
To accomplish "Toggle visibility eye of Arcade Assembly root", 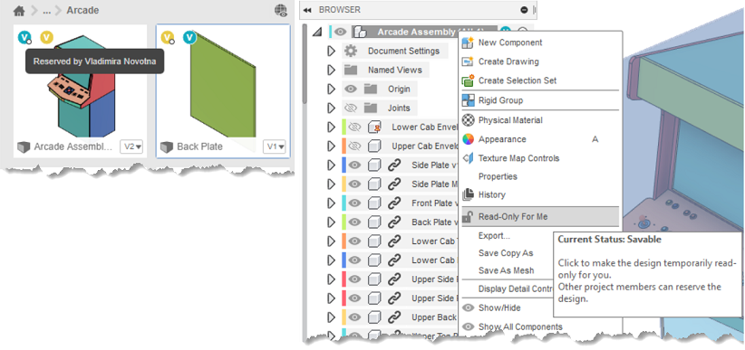I will point(339,32).
